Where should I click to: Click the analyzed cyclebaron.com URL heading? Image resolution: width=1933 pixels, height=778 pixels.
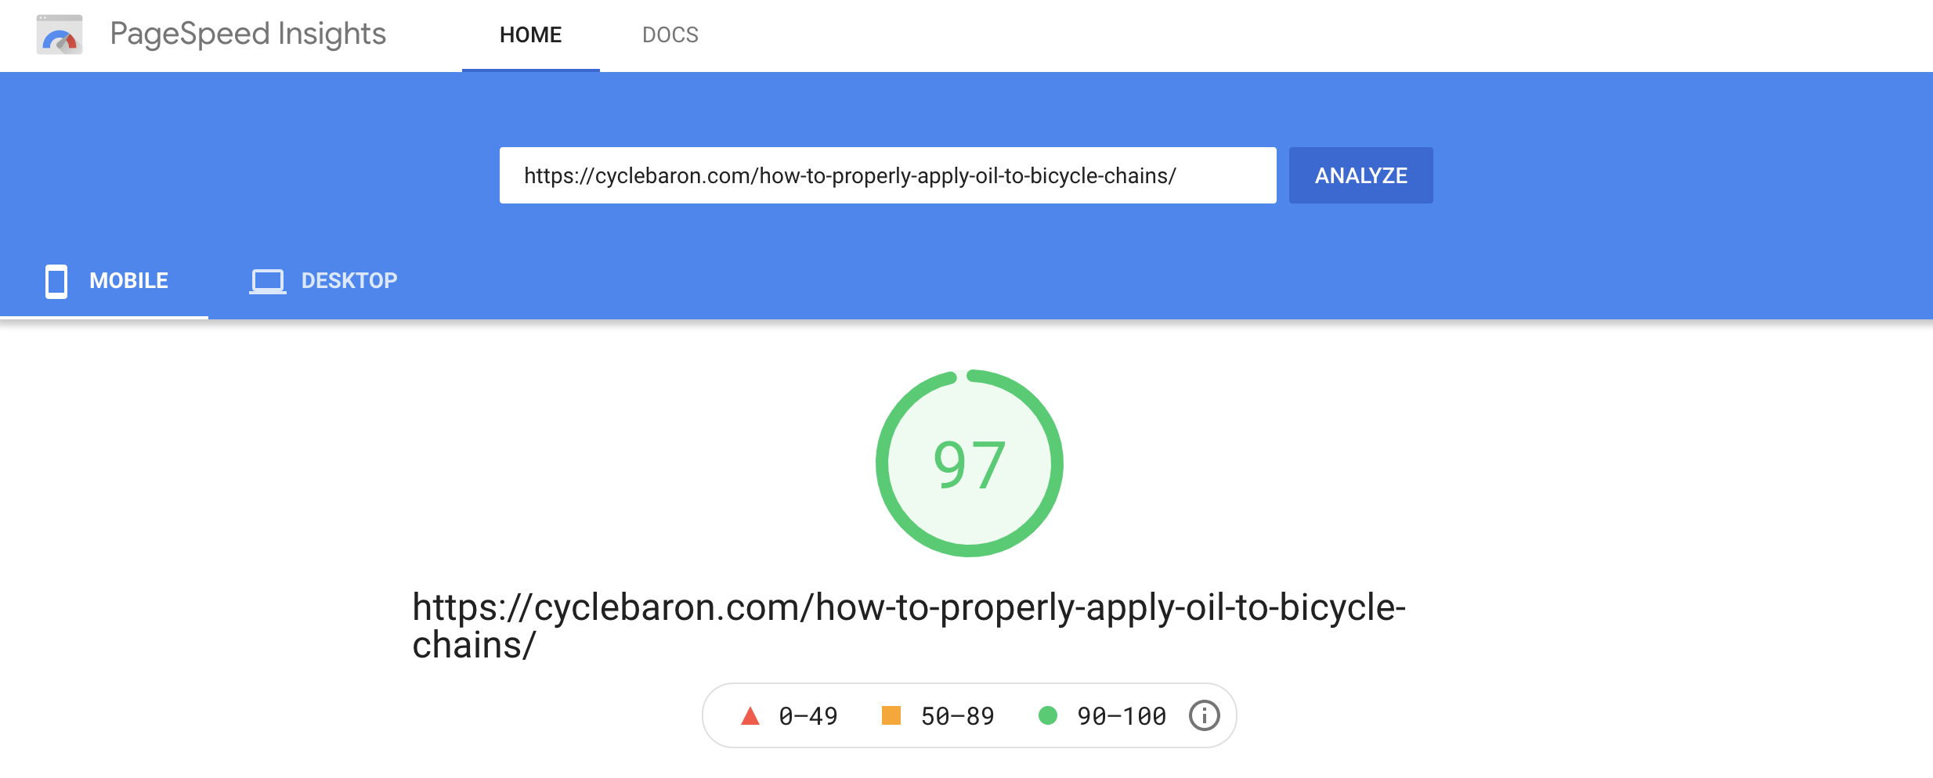909,625
